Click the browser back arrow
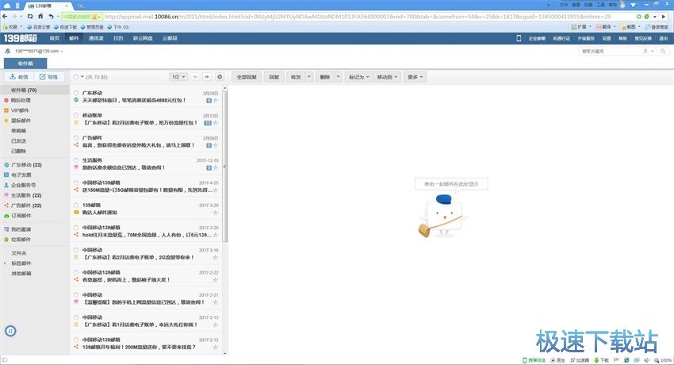674x365 pixels. point(6,17)
